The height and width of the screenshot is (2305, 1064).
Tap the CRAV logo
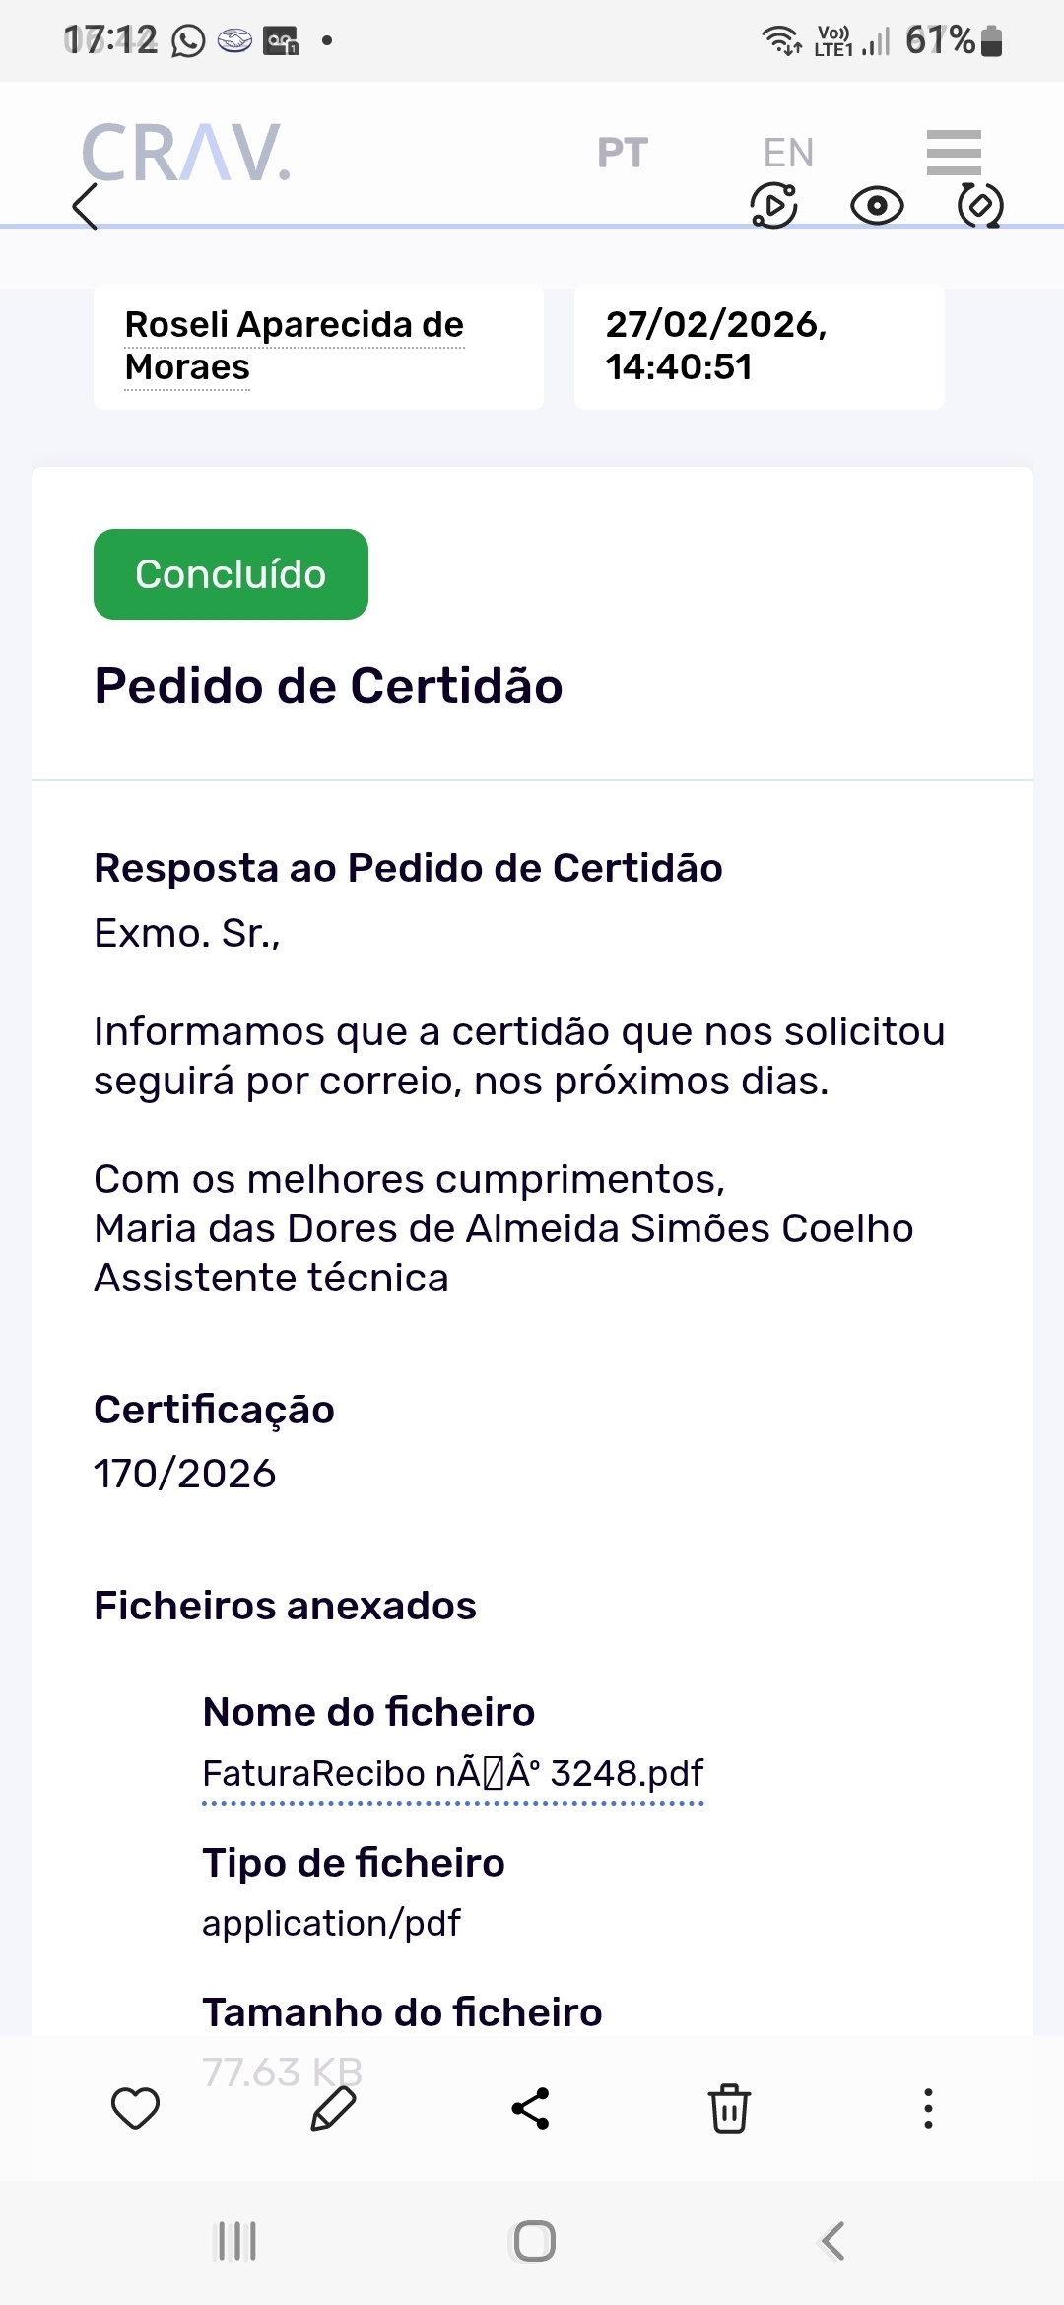click(185, 153)
